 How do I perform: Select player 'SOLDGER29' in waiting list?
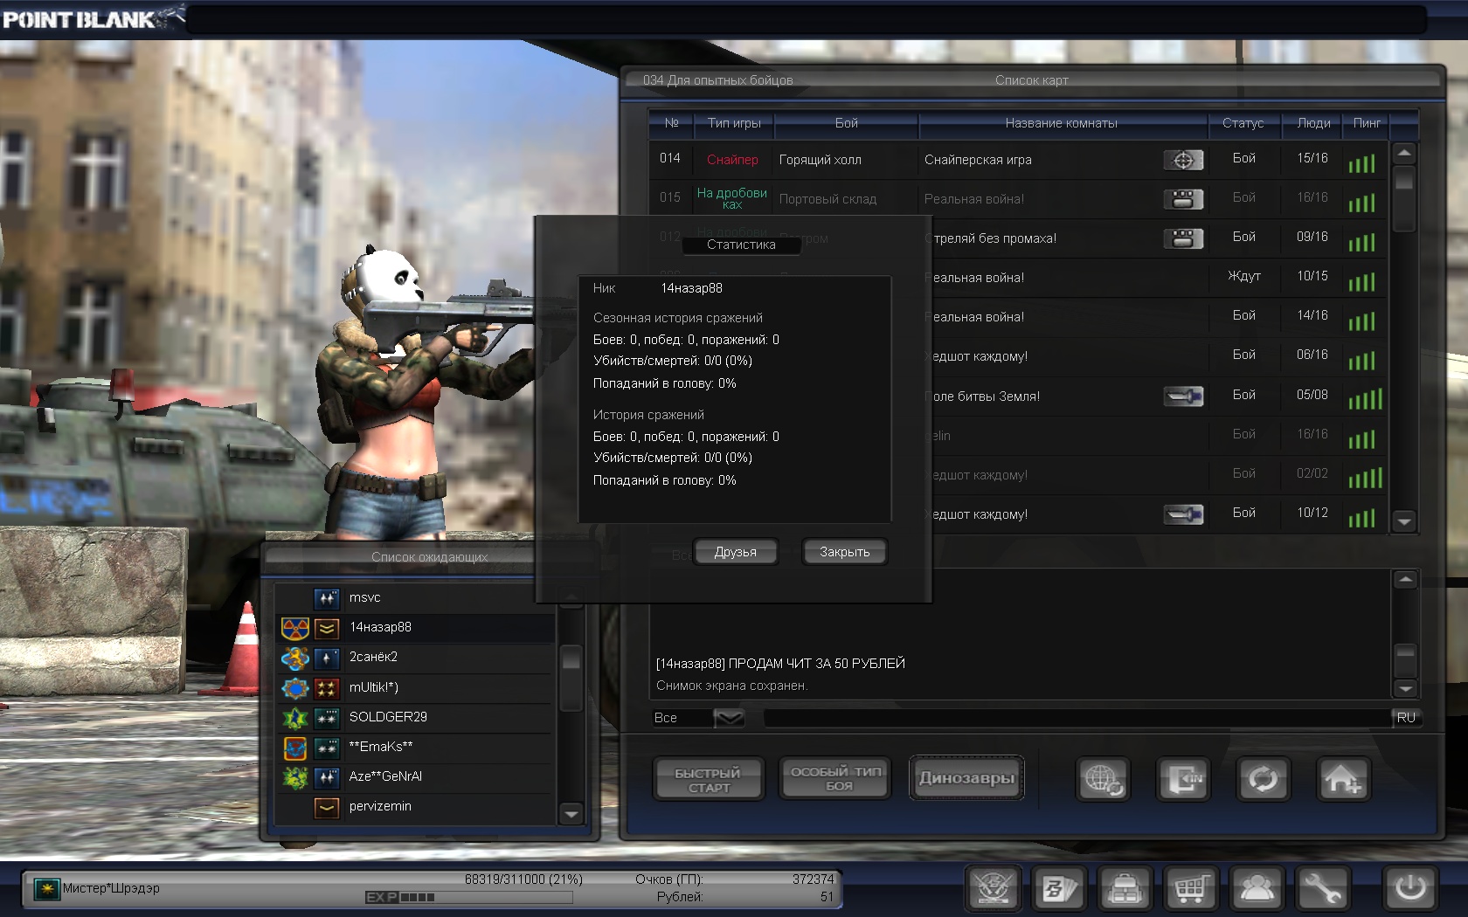(414, 718)
